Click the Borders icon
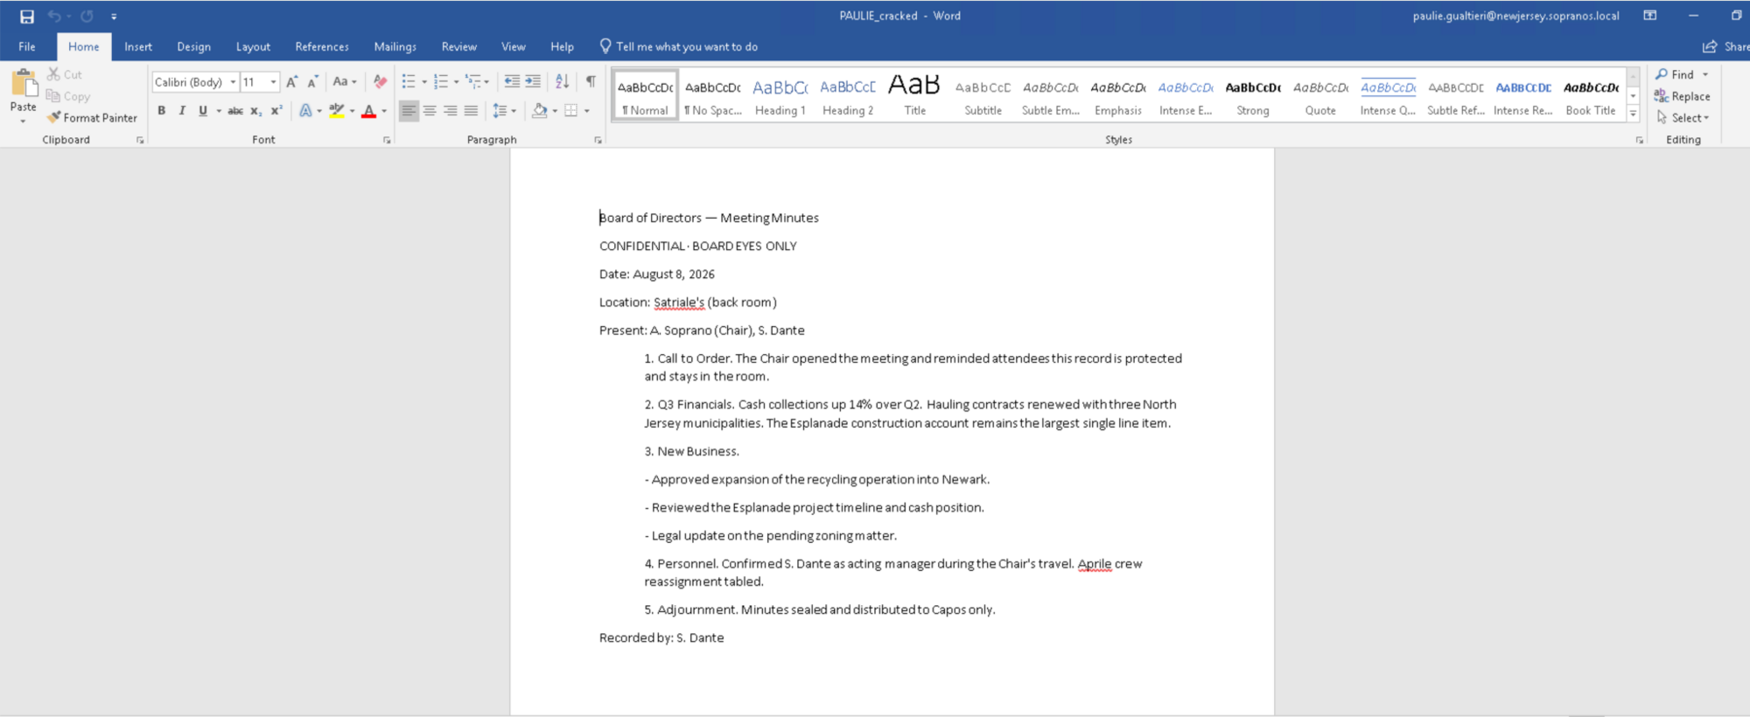This screenshot has height=717, width=1750. tap(571, 110)
